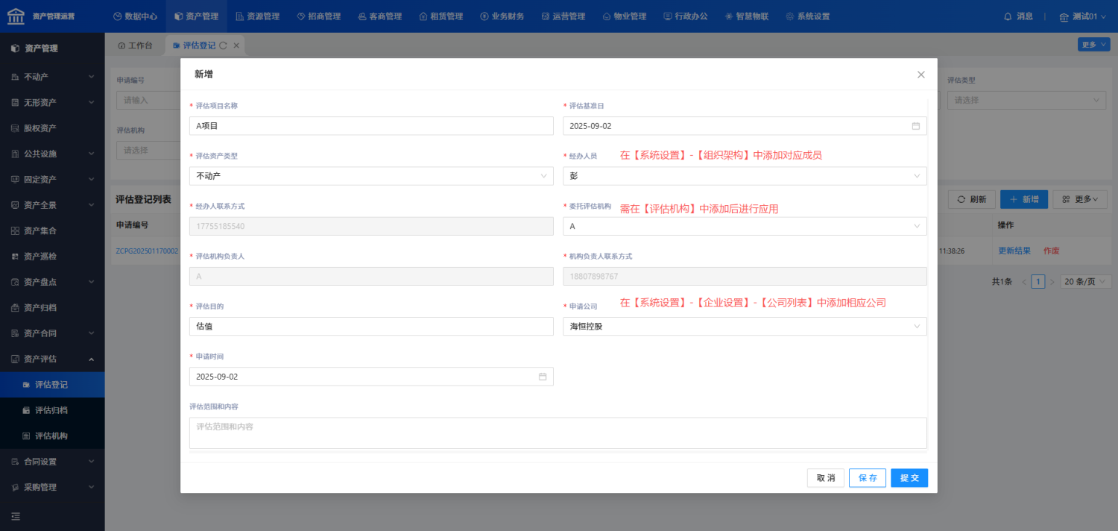Viewport: 1118px width, 531px height.
Task: Click the 作废 link
Action: click(1051, 251)
